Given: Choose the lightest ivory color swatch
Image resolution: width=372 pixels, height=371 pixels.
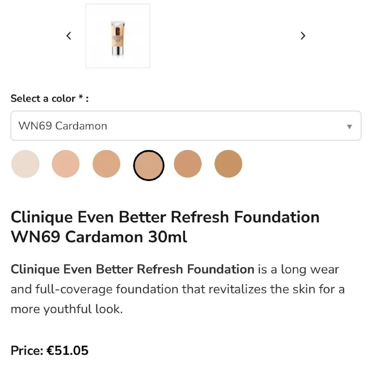Looking at the screenshot, I should (x=25, y=164).
